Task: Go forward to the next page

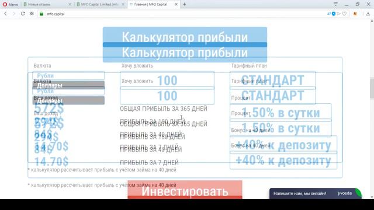Action: point(14,14)
